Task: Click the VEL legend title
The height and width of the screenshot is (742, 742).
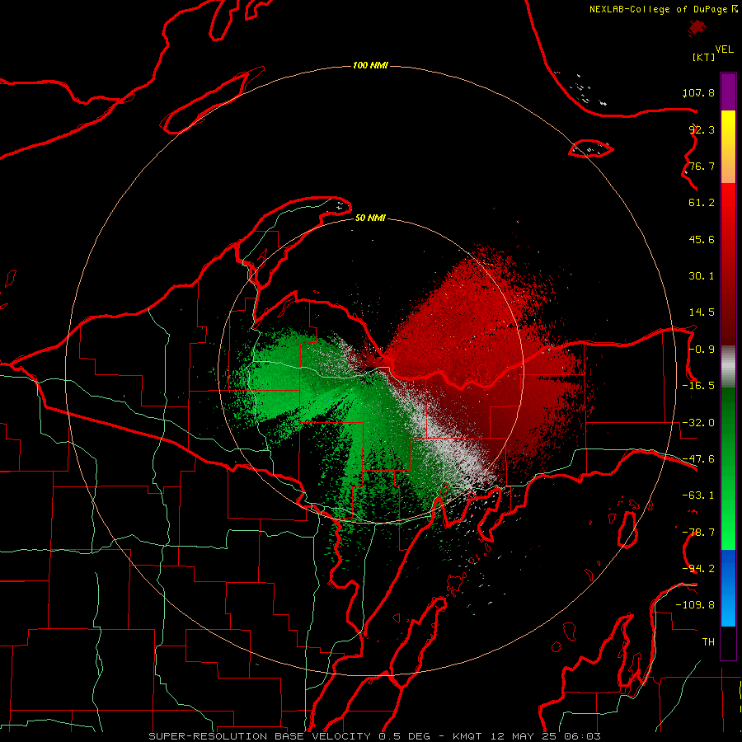Action: coord(724,49)
